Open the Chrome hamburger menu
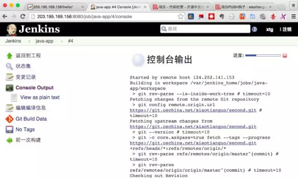Viewport: 298px width, 183px height. coord(293,16)
